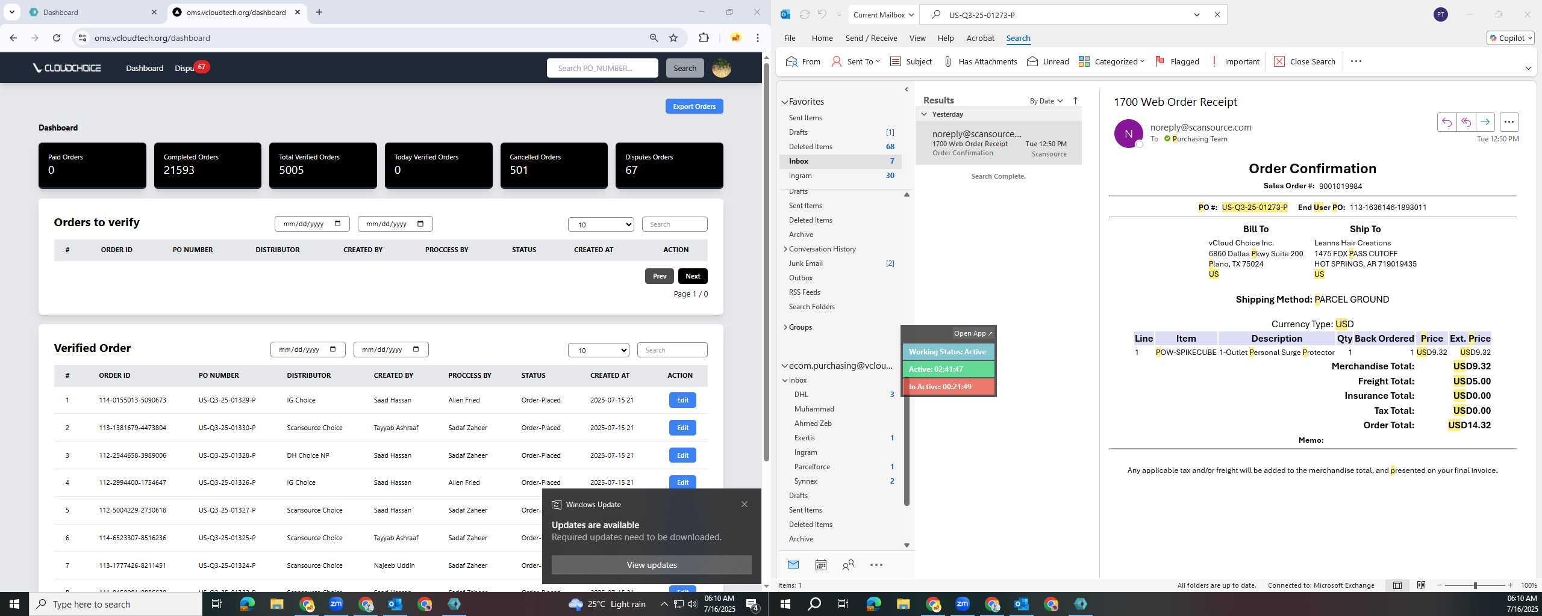Open By Date sorting dropdown
Image resolution: width=1542 pixels, height=616 pixels.
pos(1046,100)
